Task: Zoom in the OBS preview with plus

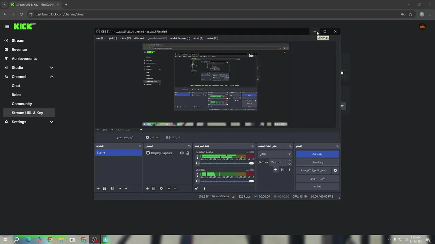Action: (x=112, y=130)
